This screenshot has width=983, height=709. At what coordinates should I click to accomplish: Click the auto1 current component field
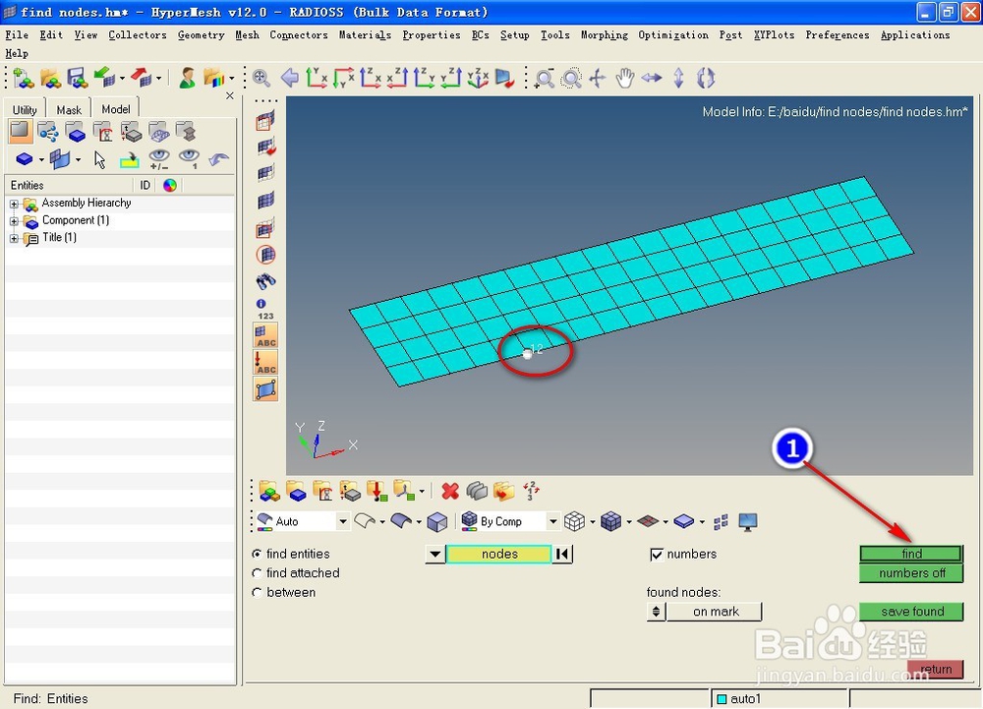[x=780, y=698]
